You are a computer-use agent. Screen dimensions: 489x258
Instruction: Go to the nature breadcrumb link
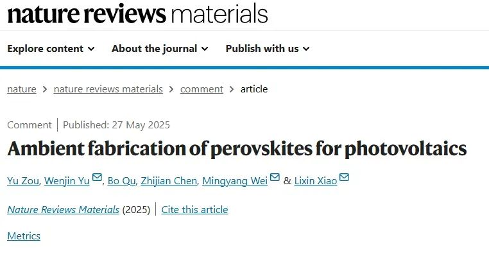22,89
